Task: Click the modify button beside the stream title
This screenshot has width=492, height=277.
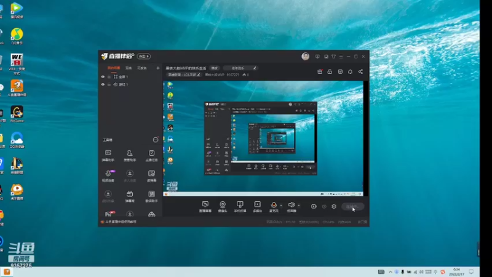Action: (x=215, y=68)
